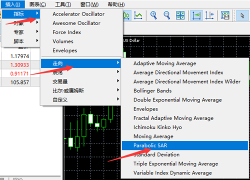Select the cursor arrow tool
The width and height of the screenshot is (250, 180).
click(242, 15)
